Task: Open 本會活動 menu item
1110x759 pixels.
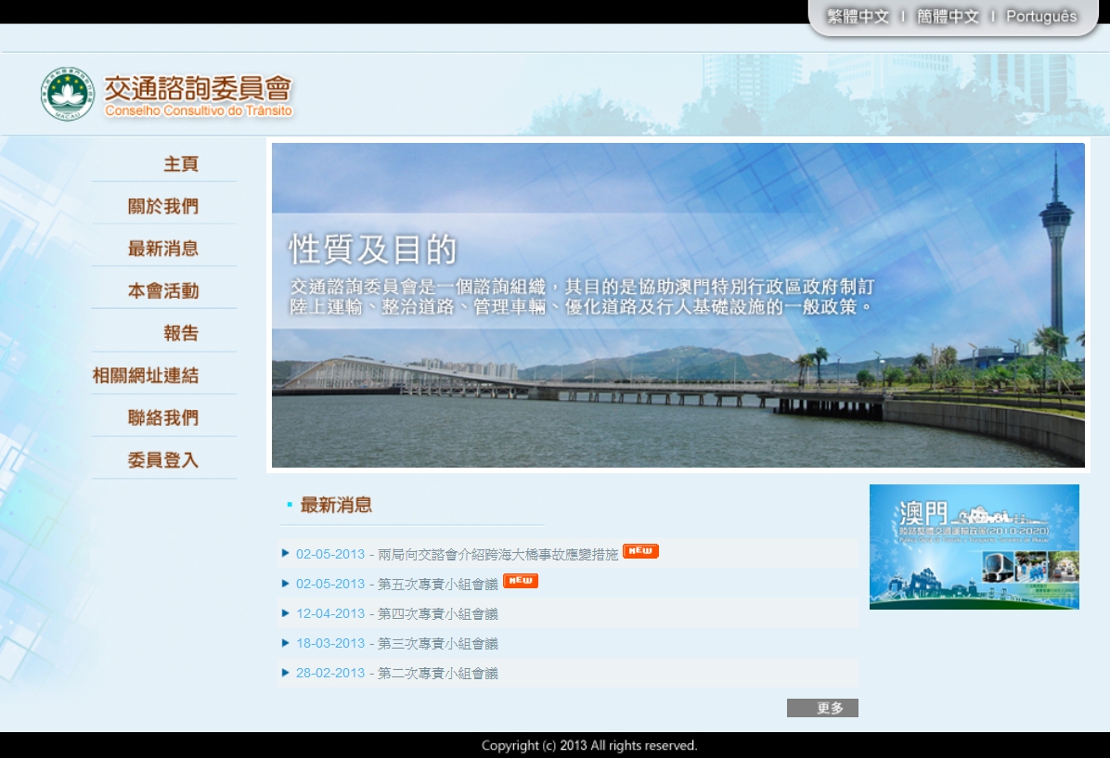Action: (x=163, y=291)
